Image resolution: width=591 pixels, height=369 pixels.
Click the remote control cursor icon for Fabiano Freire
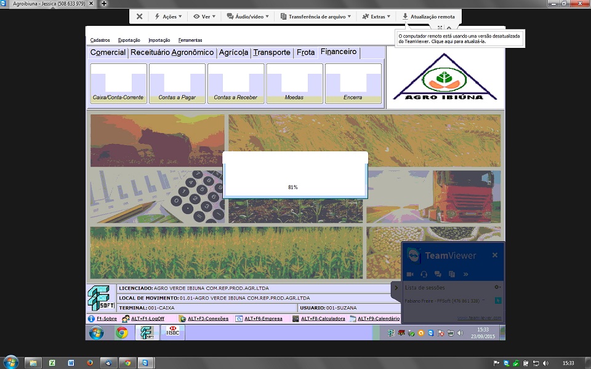498,301
